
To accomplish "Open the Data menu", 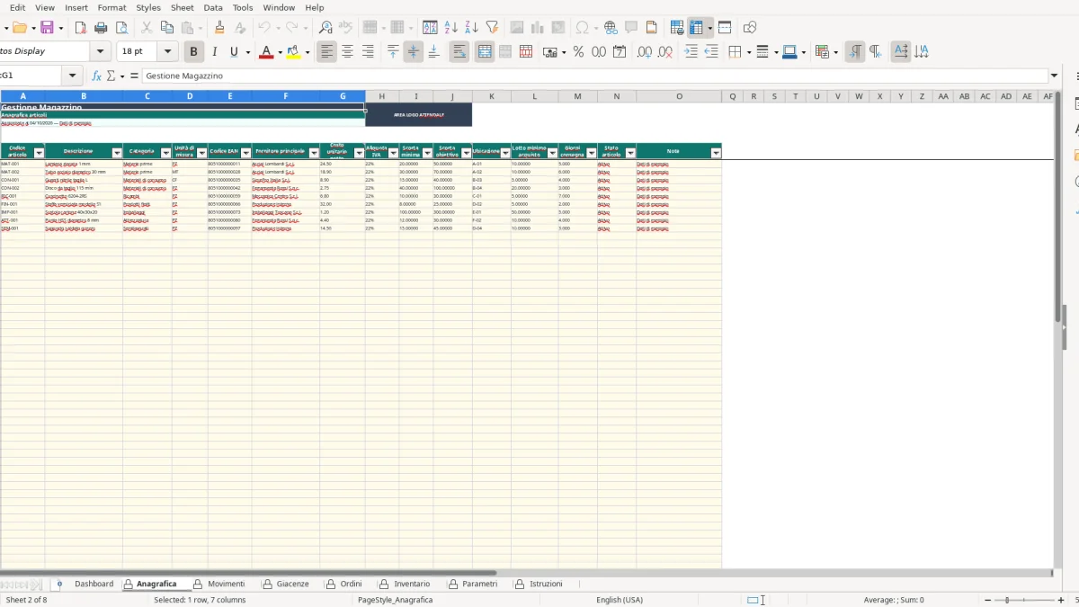I will pos(213,7).
